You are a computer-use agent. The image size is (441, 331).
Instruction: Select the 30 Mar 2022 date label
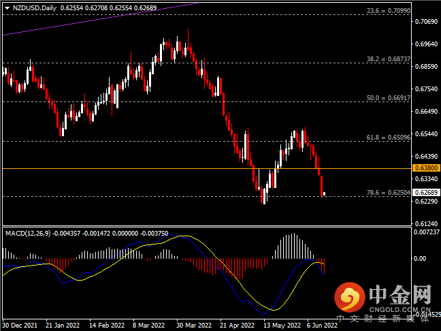(194, 326)
